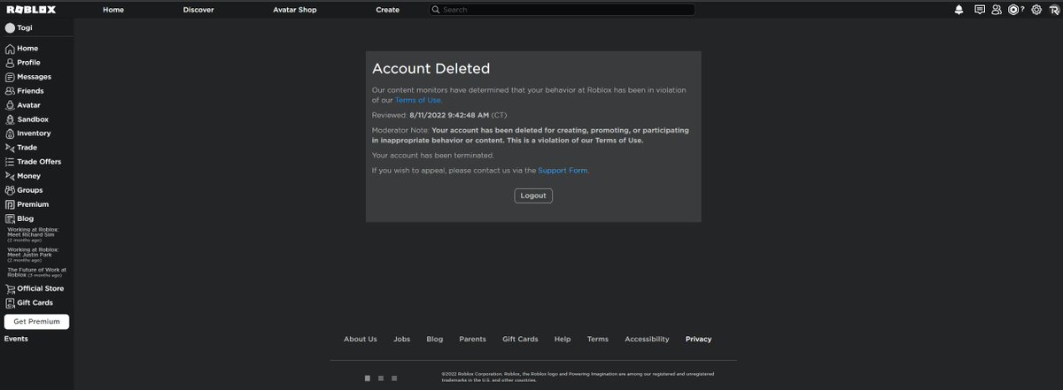Click the Logout button
Viewport: 1063px width, 390px height.
pos(533,195)
